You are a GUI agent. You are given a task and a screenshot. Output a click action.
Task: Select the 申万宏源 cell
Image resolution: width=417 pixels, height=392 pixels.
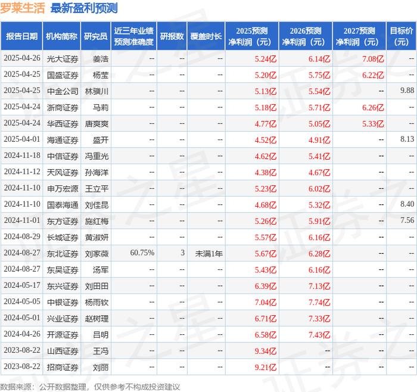(x=63, y=189)
